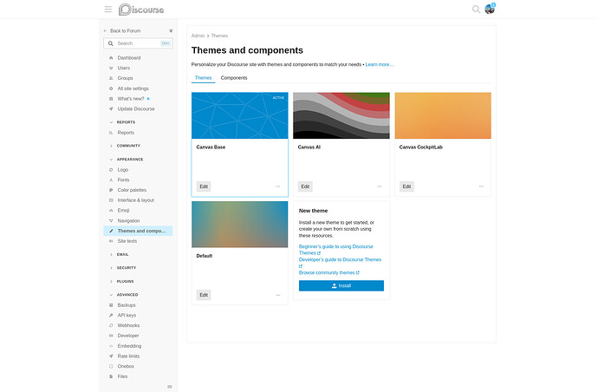The width and height of the screenshot is (598, 392).
Task: Click Admin breadcrumb link
Action: [x=198, y=36]
